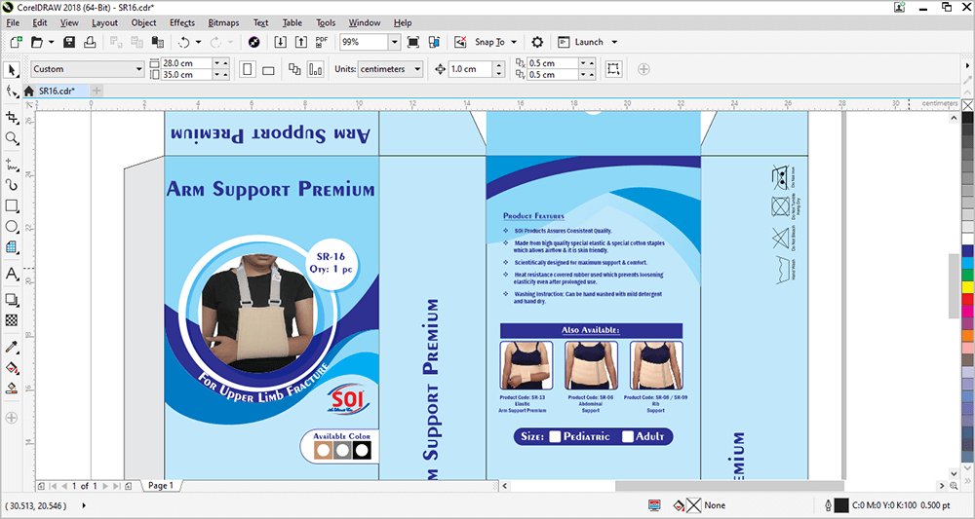The image size is (975, 519).
Task: Select the Freehand tool
Action: (x=11, y=165)
